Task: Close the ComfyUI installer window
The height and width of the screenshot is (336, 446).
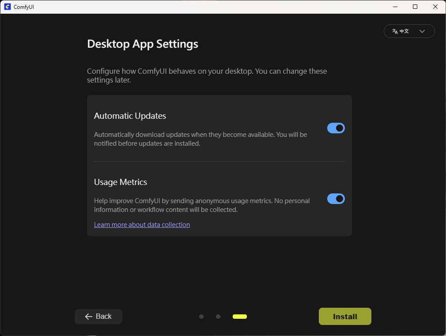Action: pyautogui.click(x=435, y=7)
